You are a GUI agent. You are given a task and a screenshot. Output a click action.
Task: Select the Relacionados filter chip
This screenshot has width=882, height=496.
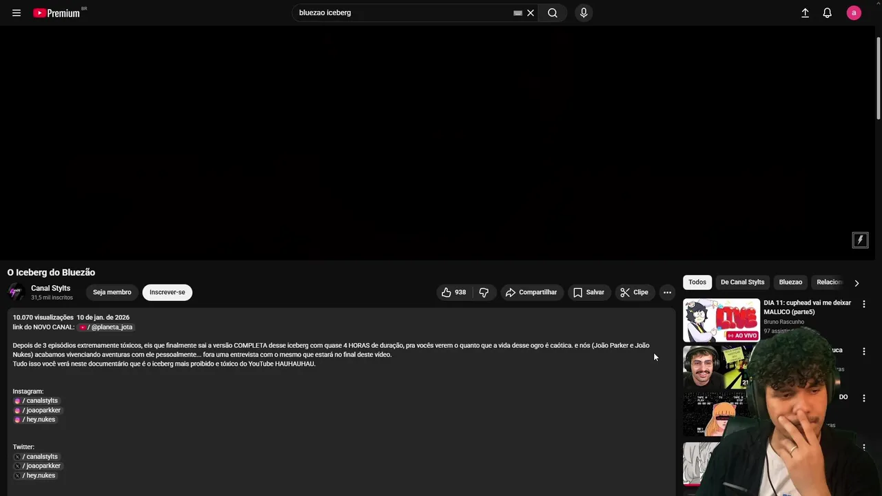(829, 282)
